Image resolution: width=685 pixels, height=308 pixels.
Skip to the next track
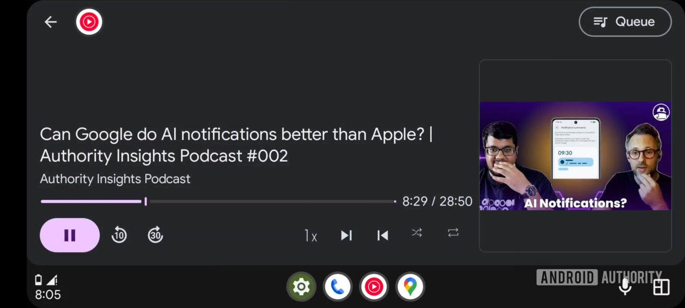(347, 235)
